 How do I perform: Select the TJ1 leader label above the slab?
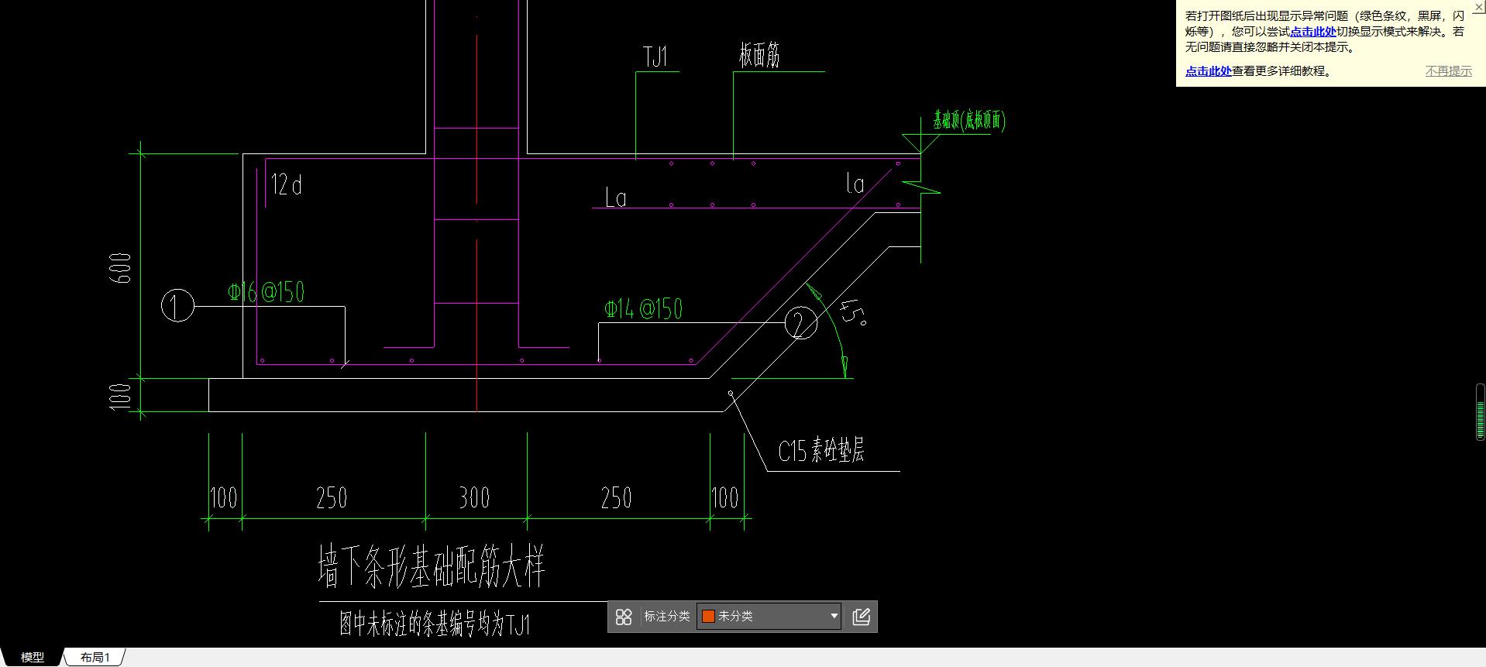(655, 57)
